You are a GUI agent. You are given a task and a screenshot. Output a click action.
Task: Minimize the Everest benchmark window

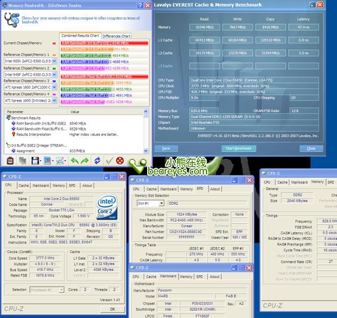[x=312, y=4]
